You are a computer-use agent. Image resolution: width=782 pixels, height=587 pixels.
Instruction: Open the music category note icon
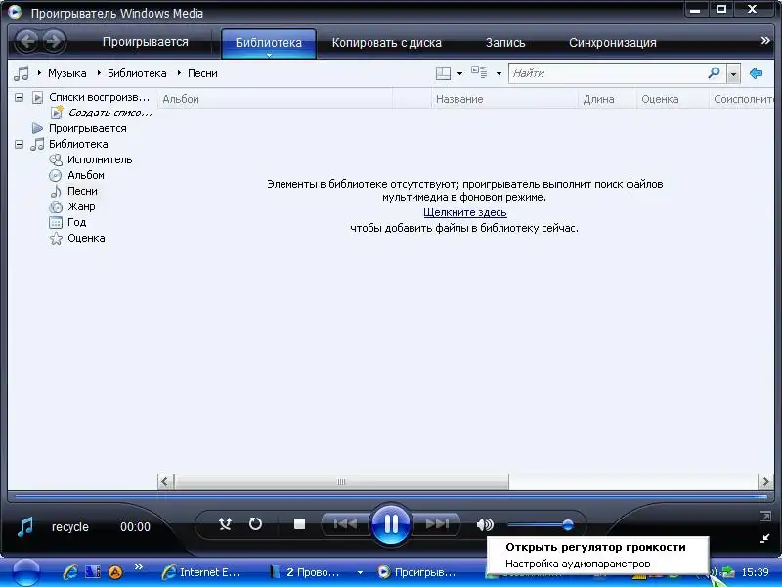(x=21, y=73)
